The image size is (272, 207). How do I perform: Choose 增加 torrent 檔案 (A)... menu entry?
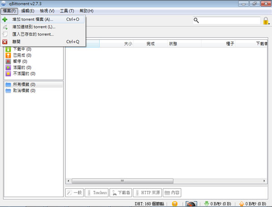click(x=43, y=19)
